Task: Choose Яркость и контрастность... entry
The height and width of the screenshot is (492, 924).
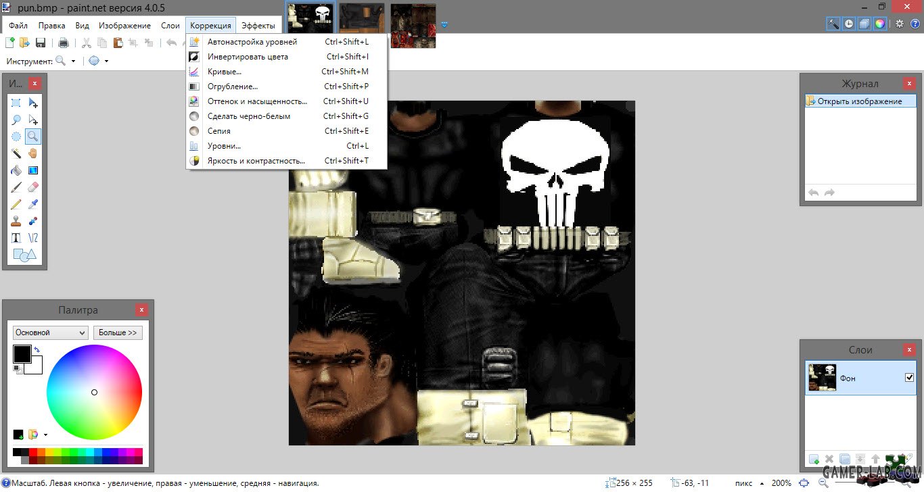Action: [x=286, y=161]
